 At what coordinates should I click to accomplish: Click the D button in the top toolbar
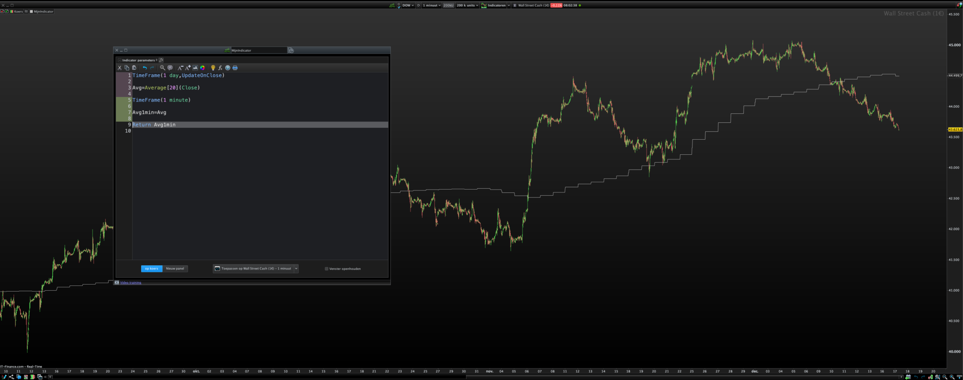click(418, 5)
